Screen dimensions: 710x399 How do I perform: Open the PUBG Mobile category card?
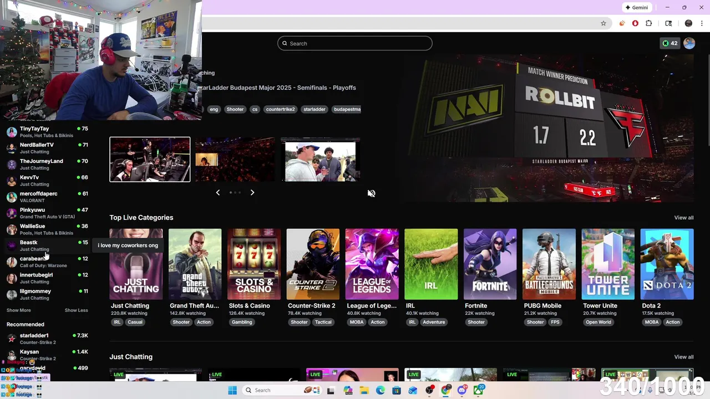coord(549,264)
